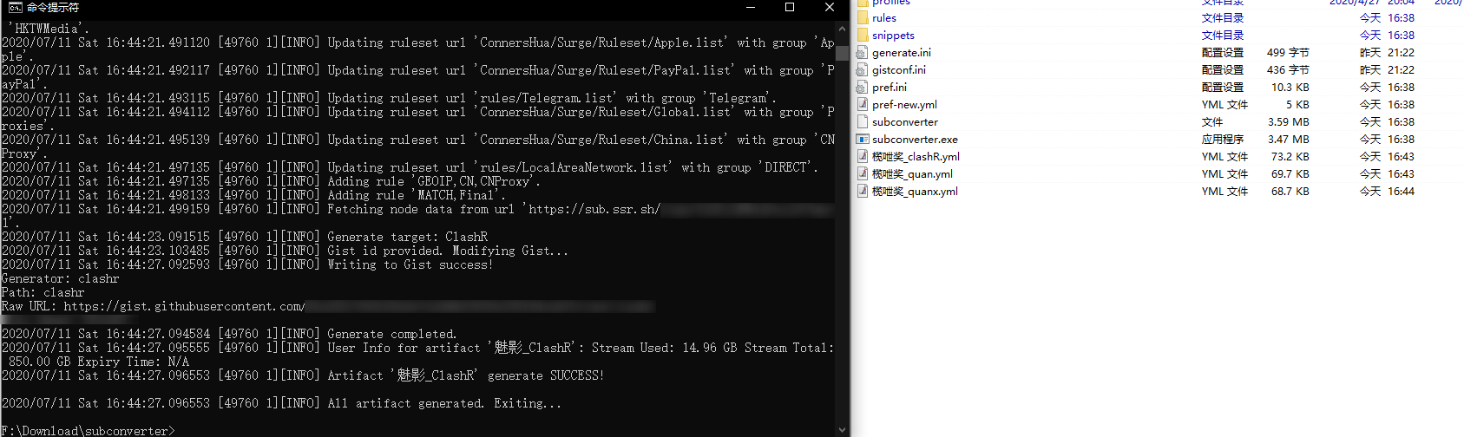1464x437 pixels.
Task: Select the pref.ini file name
Action: [890, 87]
